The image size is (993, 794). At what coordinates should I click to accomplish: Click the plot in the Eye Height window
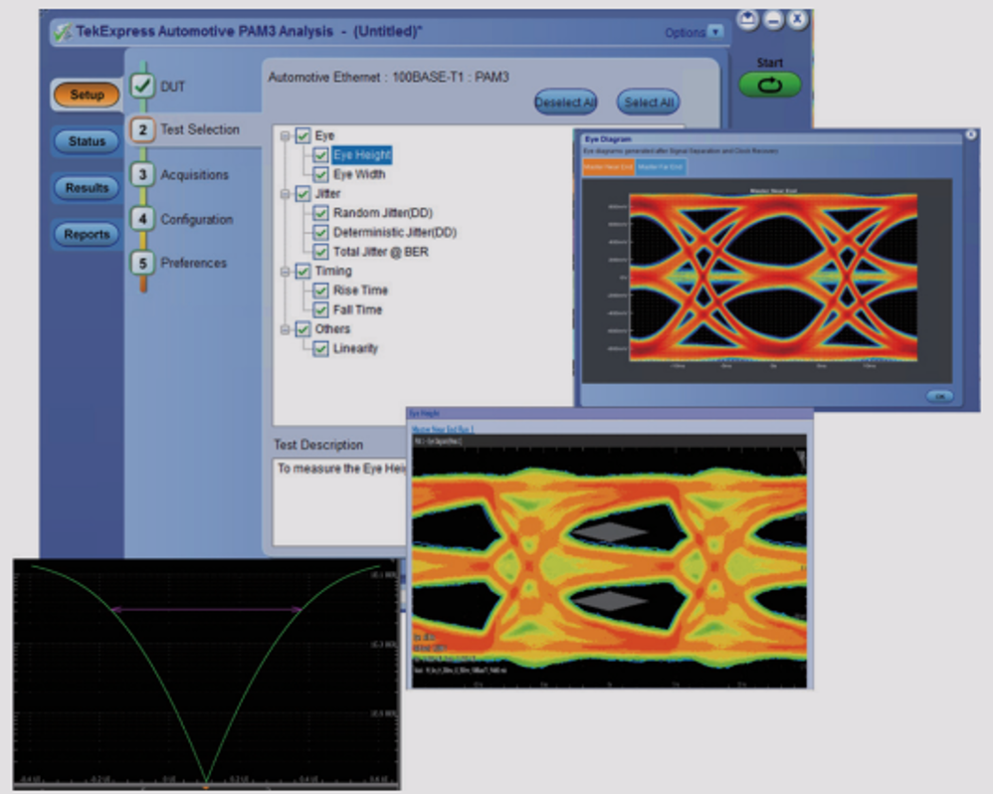click(609, 561)
